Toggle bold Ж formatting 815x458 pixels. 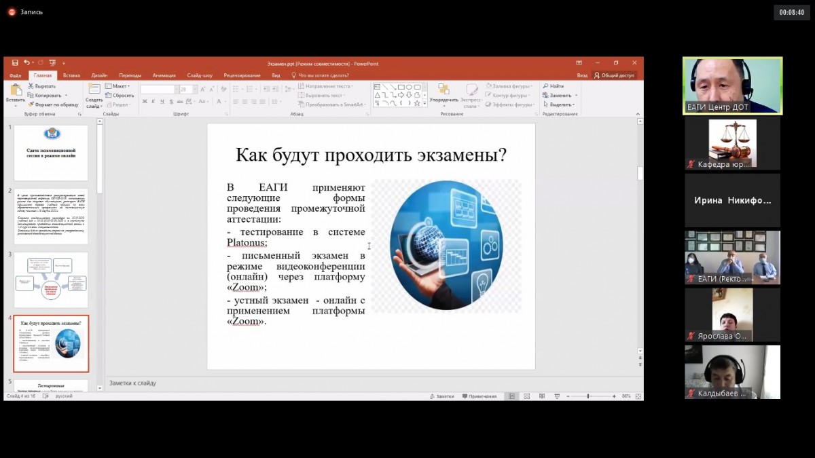coord(144,102)
